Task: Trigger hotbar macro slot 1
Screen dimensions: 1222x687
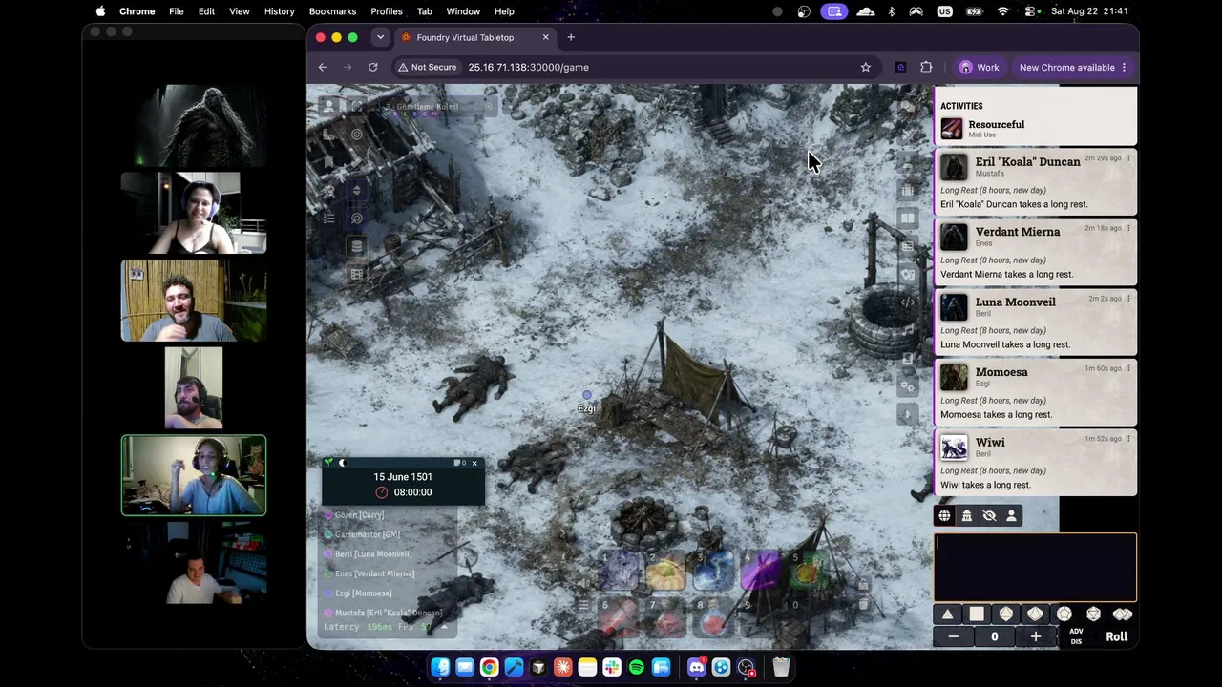Action: [x=619, y=571]
